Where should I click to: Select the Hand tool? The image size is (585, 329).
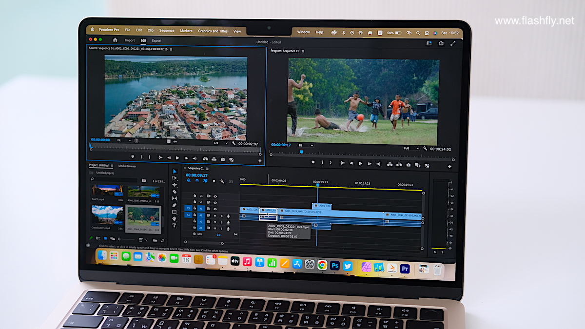pyautogui.click(x=175, y=219)
